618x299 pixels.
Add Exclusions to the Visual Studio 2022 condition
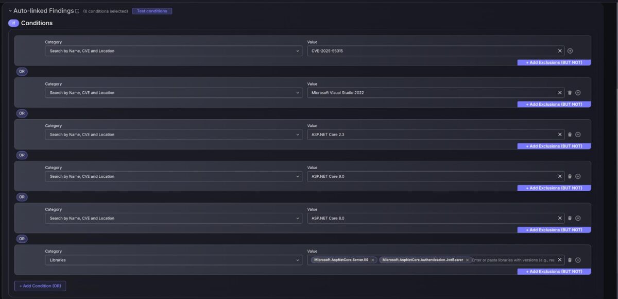[554, 104]
